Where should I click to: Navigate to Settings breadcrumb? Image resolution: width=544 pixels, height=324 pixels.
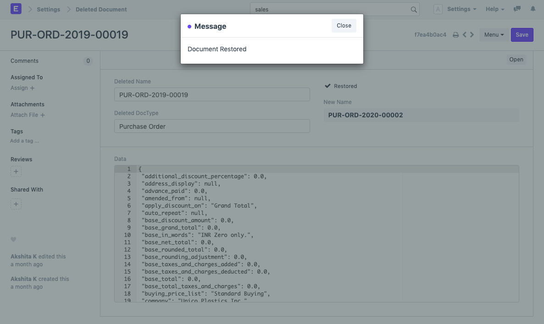[x=48, y=9]
